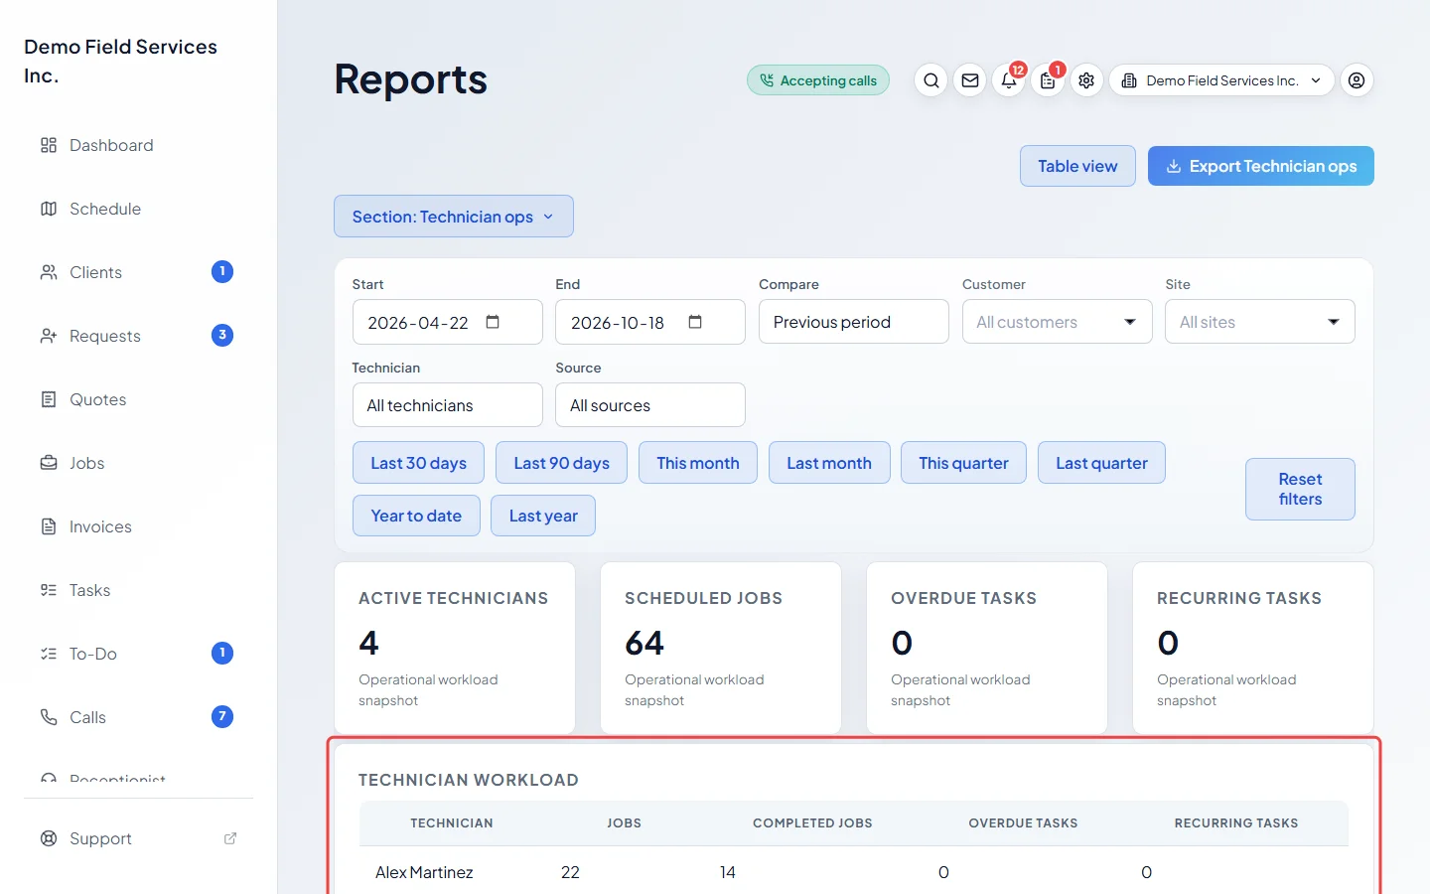Click the End date calendar icon
The width and height of the screenshot is (1430, 894).
tap(695, 322)
